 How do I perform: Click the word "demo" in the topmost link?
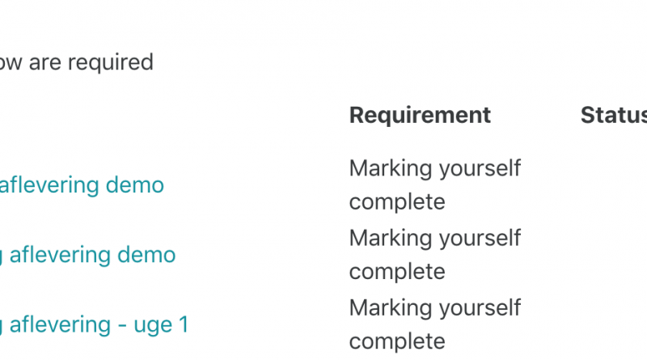click(x=135, y=185)
